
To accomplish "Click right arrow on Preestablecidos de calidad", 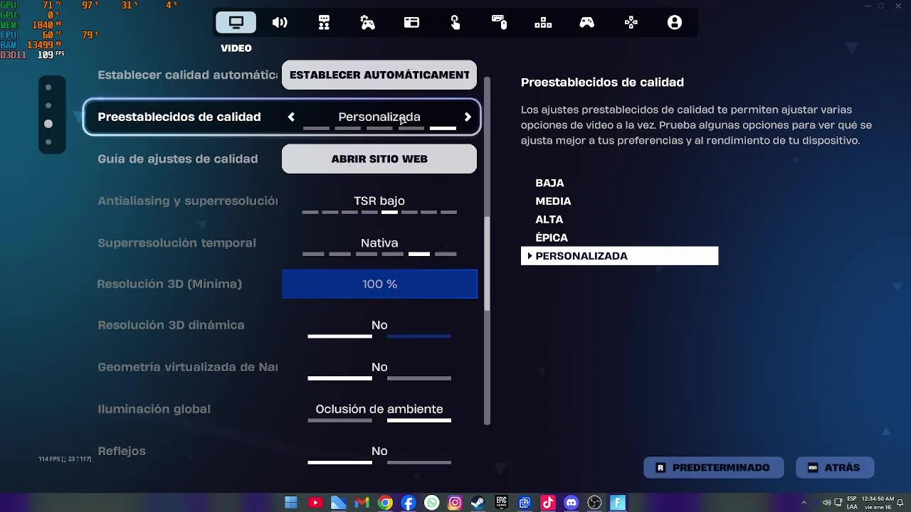I will tap(468, 117).
